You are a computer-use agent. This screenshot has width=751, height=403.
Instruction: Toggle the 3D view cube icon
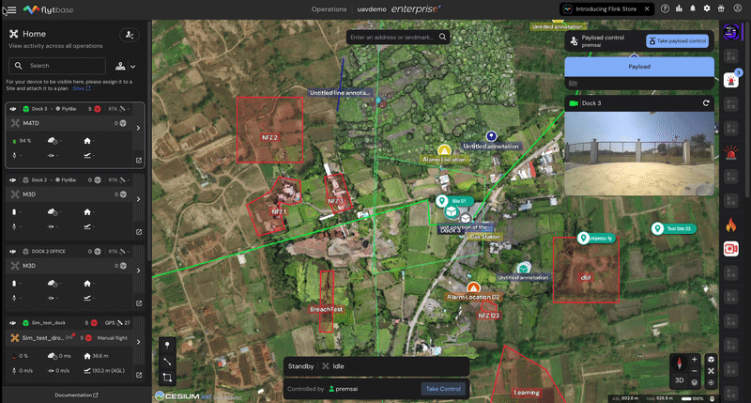(x=711, y=360)
